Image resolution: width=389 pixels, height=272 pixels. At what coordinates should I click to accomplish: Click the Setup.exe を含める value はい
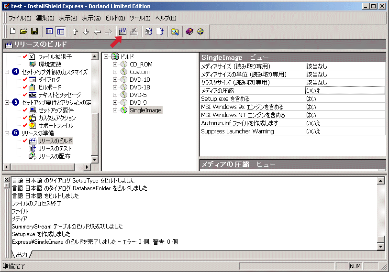click(x=345, y=98)
